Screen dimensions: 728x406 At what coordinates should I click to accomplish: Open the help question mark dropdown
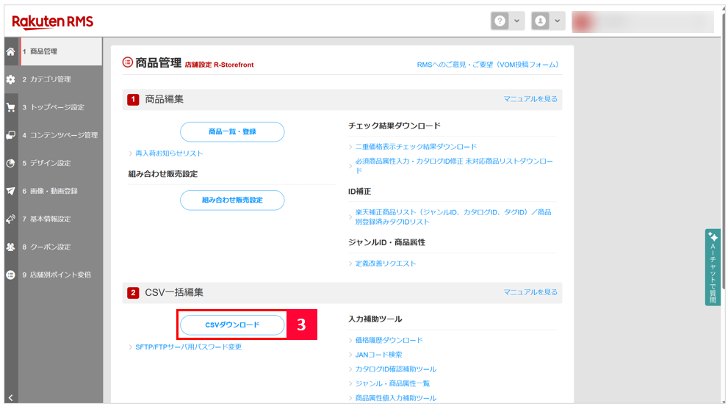[x=508, y=22]
